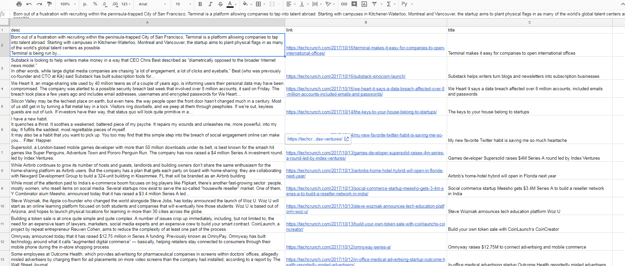Select column C header
The height and width of the screenshot is (266, 625).
pyautogui.click(x=529, y=22)
